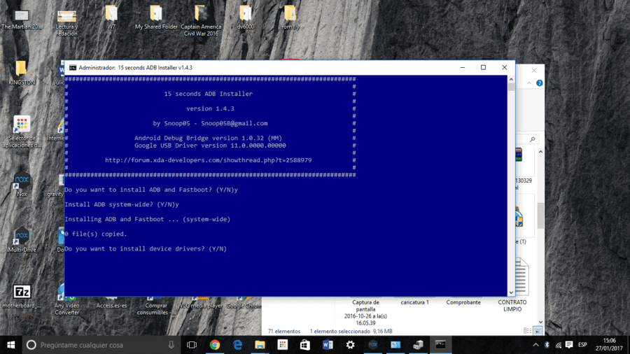Activate the Cortana microphone icon

tap(171, 345)
